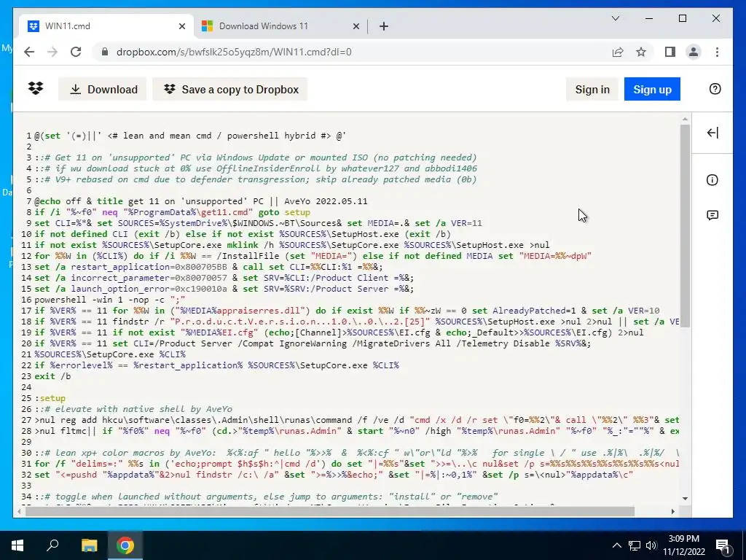Sign up for Dropbox
This screenshot has width=746, height=560.
[652, 89]
